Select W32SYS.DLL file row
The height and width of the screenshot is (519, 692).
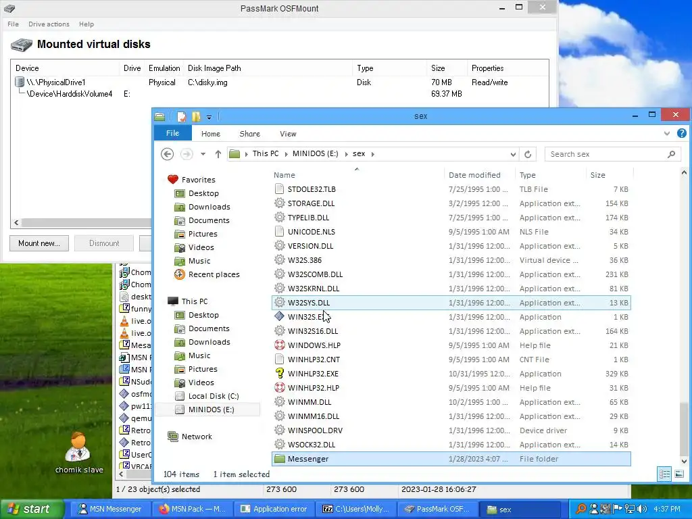click(451, 303)
